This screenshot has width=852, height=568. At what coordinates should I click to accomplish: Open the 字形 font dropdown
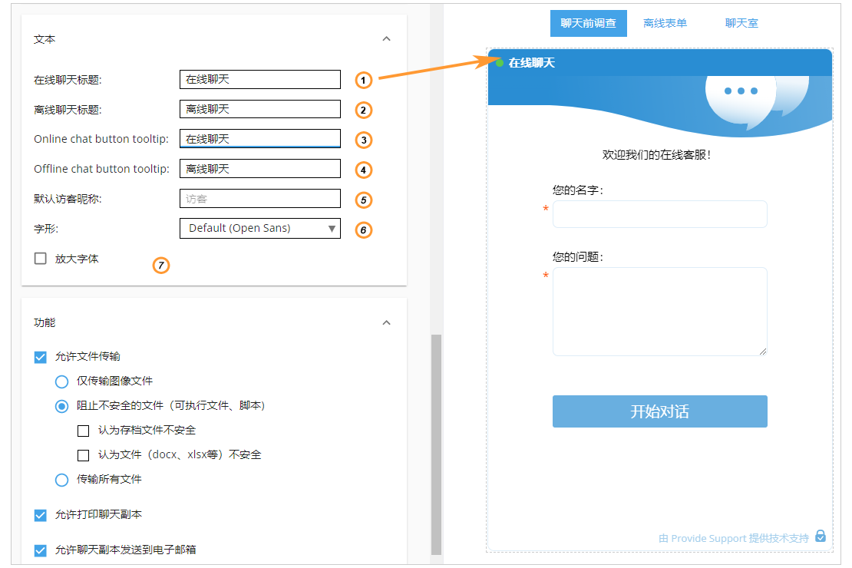tap(260, 228)
